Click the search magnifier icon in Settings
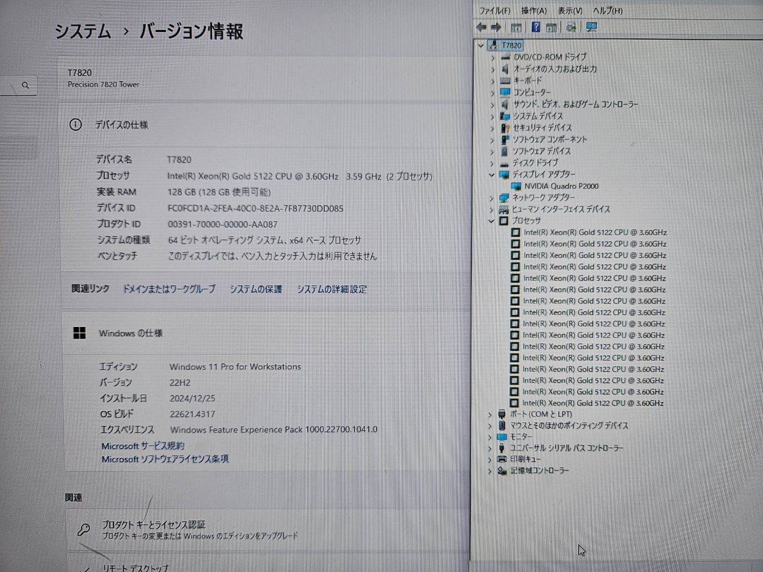 point(26,86)
